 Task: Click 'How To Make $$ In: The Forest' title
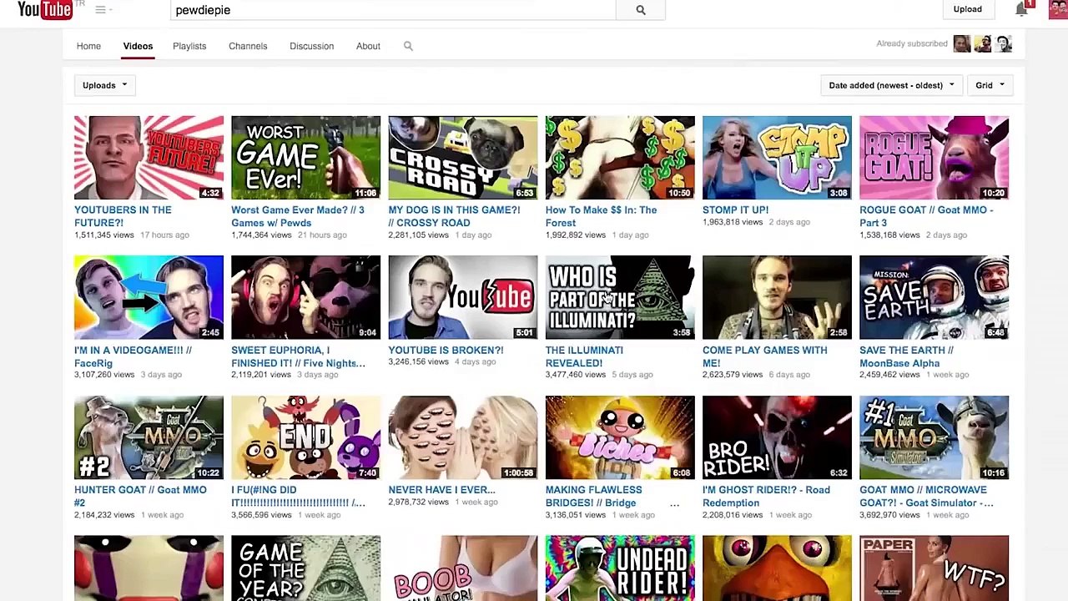coord(601,216)
